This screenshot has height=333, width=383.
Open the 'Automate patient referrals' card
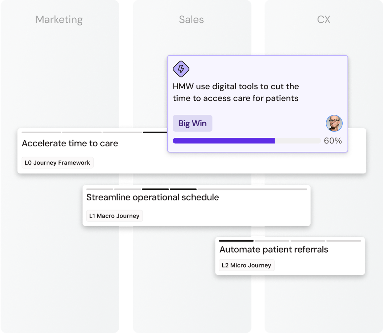coord(274,249)
